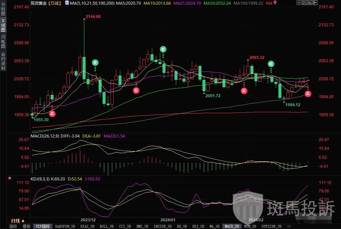
Task: Click the 2023/12 date on the timeline
Action: (88, 220)
